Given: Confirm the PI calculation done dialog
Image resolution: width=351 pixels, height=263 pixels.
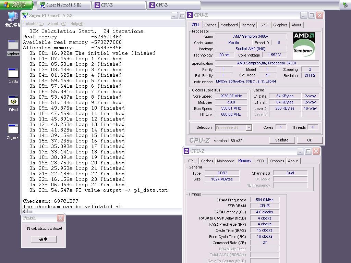Looking at the screenshot, I should tap(44, 239).
